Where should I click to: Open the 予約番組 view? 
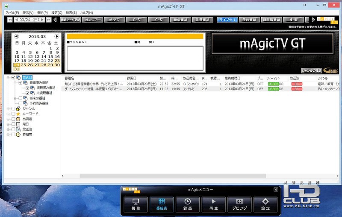[249, 20]
